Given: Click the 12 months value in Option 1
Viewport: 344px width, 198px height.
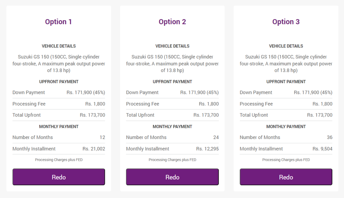Looking at the screenshot, I should (102, 137).
